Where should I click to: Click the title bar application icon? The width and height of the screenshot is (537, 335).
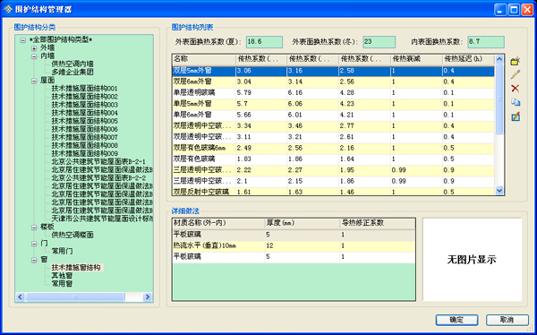[x=9, y=10]
